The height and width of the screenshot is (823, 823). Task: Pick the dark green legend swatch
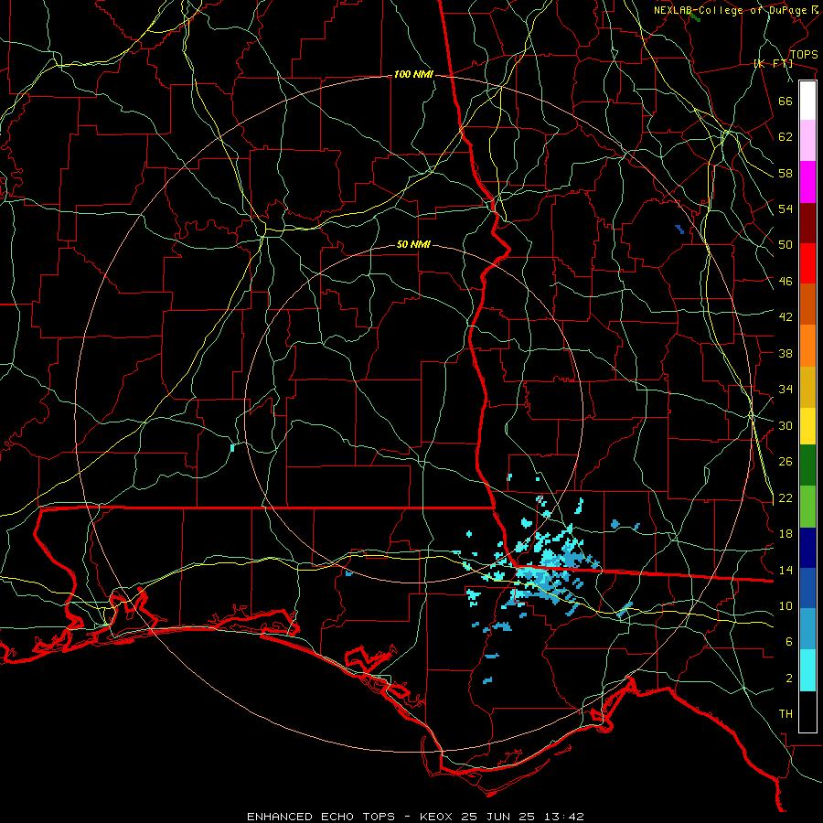coord(807,465)
